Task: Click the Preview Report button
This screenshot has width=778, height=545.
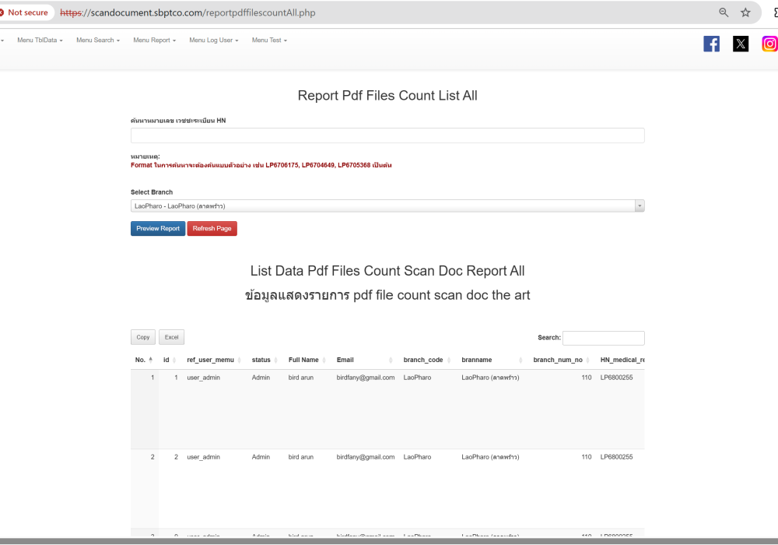Action: click(x=158, y=229)
